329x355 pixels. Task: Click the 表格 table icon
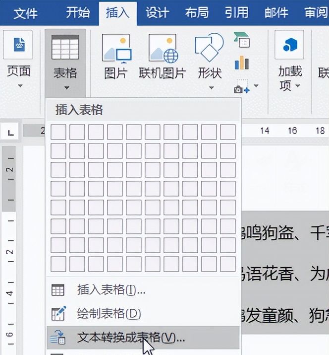65,47
